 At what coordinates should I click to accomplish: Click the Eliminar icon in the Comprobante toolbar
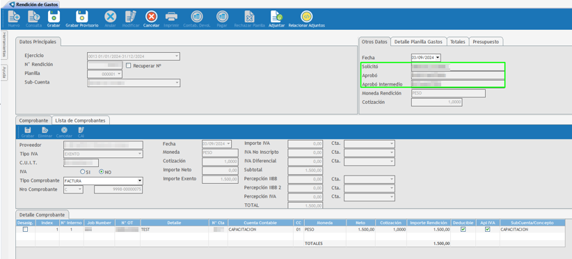[x=45, y=130]
